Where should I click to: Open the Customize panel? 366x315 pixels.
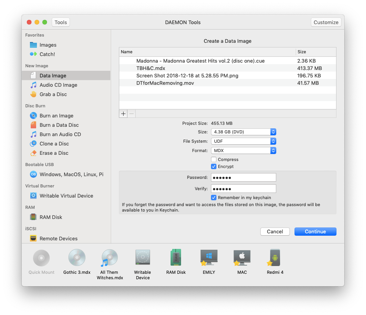326,22
